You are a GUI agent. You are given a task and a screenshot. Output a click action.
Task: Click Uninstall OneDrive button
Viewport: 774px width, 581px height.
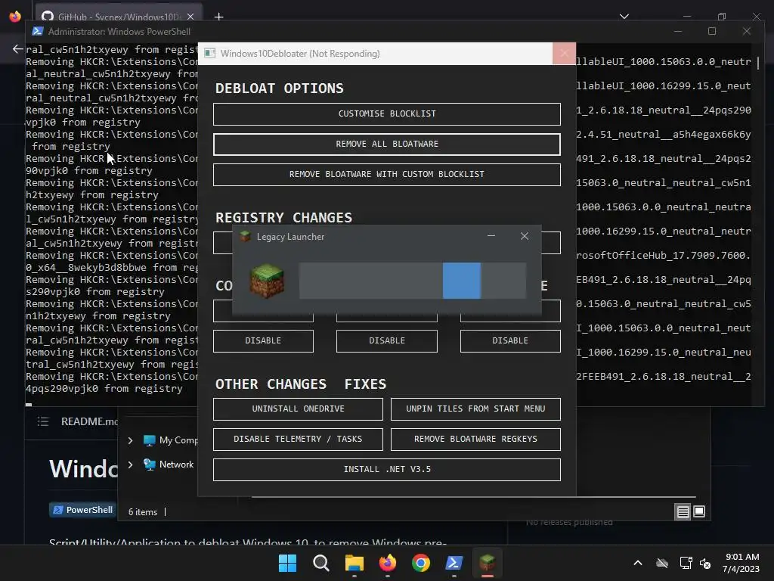pos(298,409)
